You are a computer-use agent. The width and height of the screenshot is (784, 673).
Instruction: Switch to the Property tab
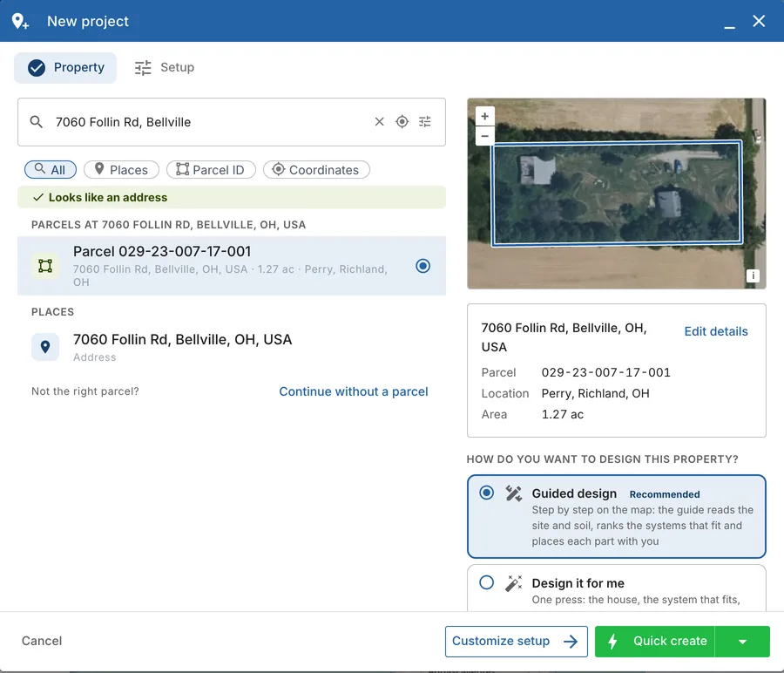pyautogui.click(x=65, y=67)
